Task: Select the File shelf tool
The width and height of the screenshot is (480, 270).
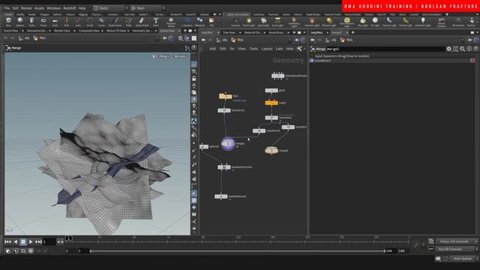Action: point(211,22)
